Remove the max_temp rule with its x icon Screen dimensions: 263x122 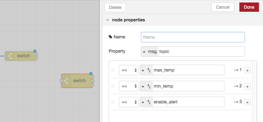click(x=247, y=70)
